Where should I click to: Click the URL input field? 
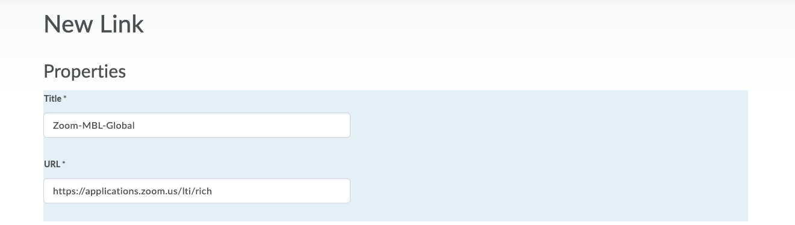[x=197, y=191]
